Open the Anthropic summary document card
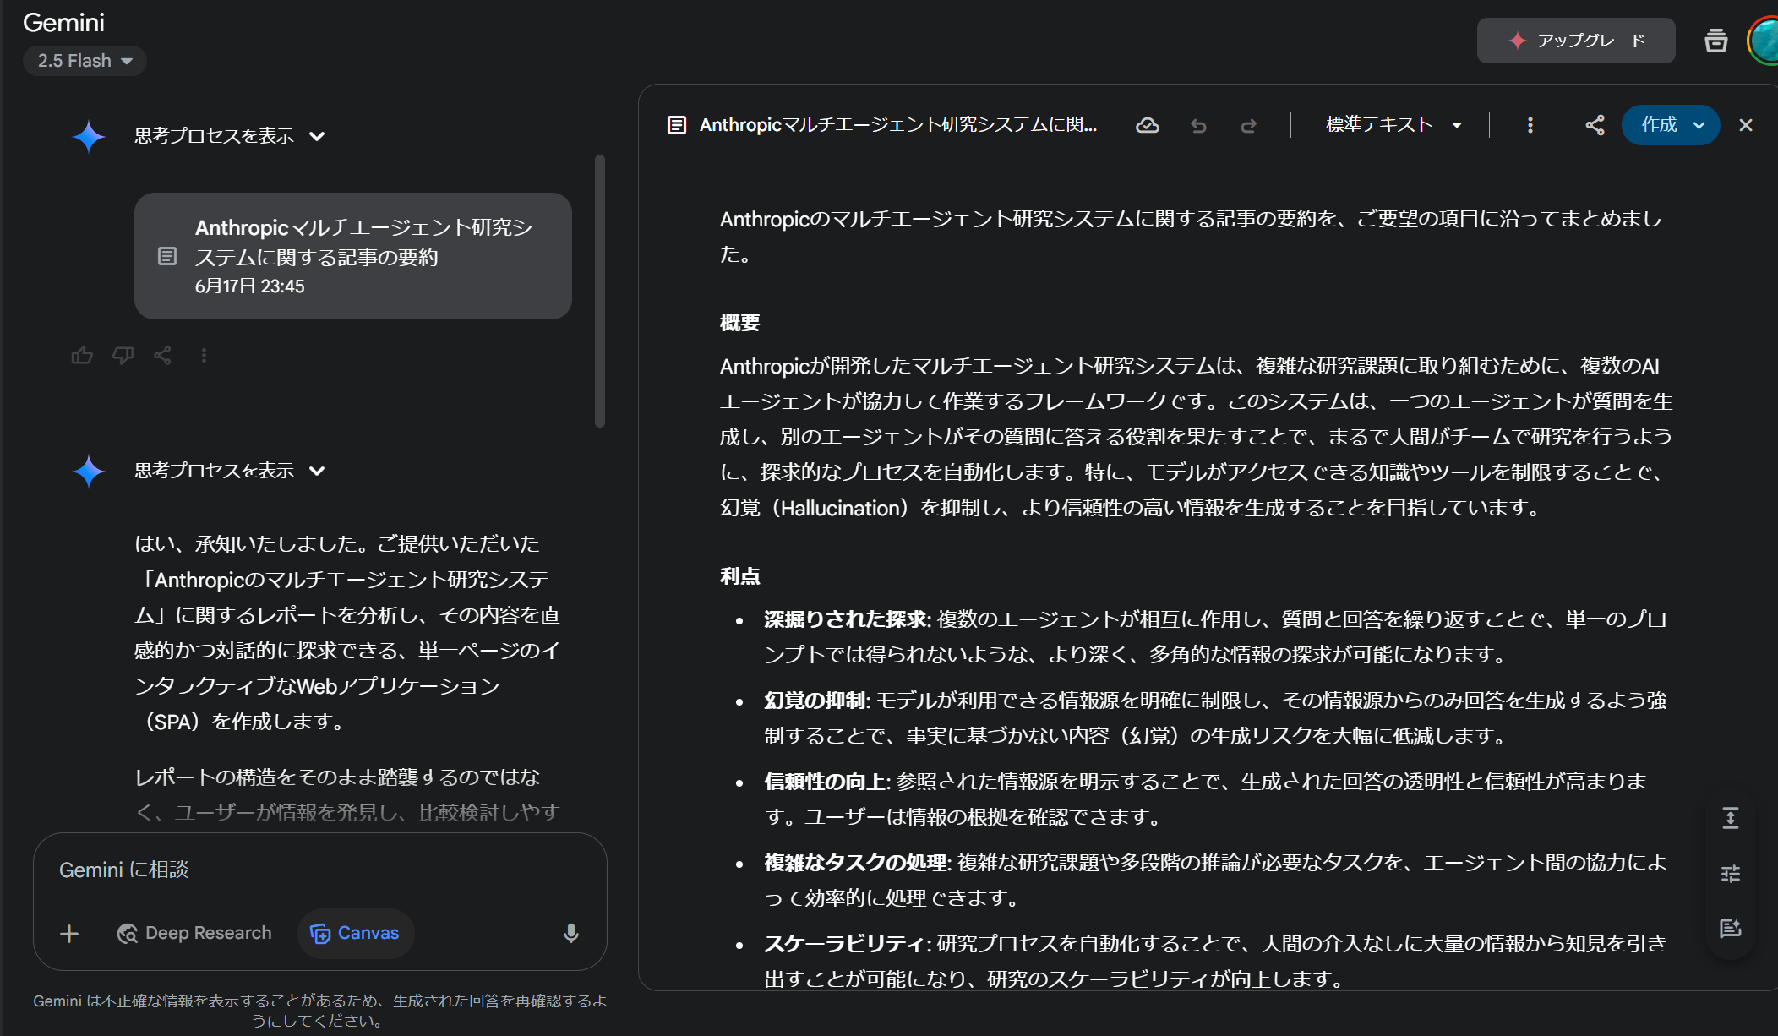The width and height of the screenshot is (1778, 1036). pos(352,256)
